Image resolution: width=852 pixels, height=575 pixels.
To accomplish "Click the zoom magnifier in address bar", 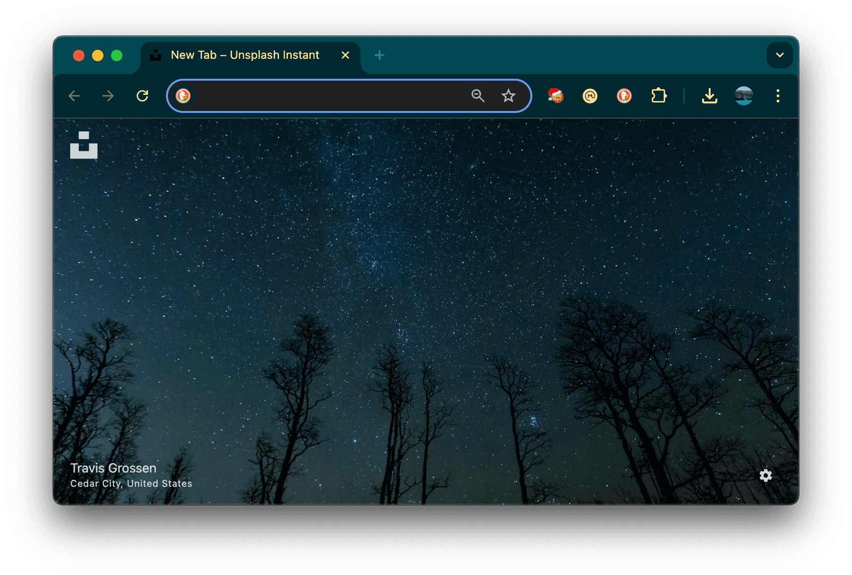I will tap(478, 96).
